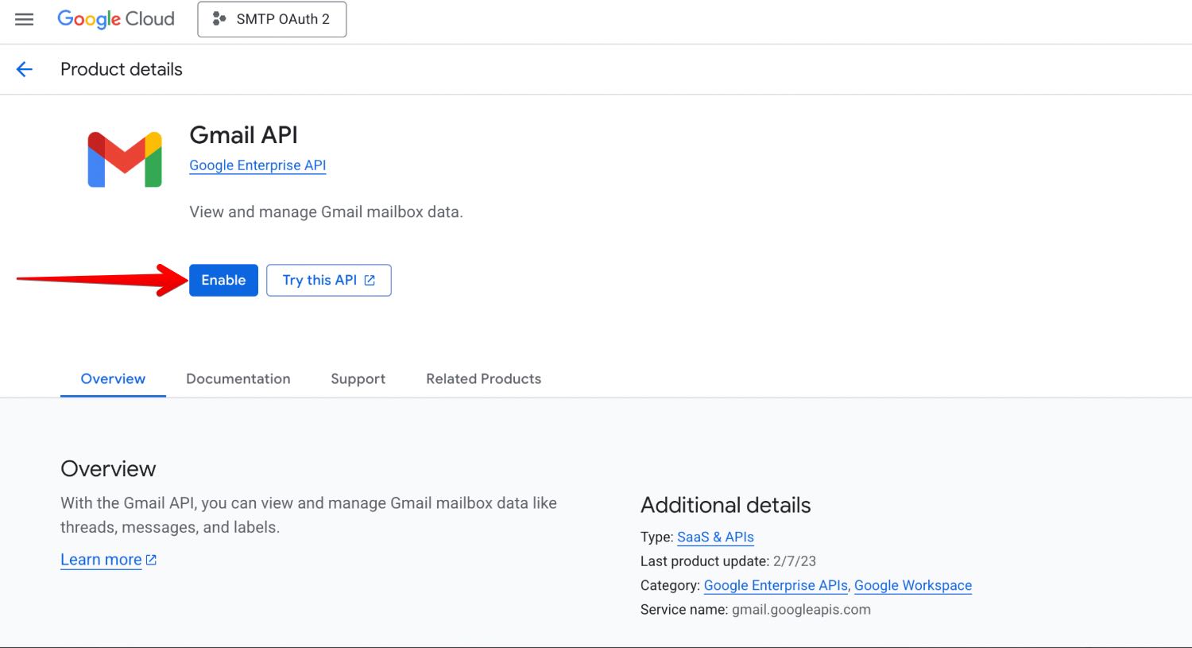Click the Gmail envelope logo
This screenshot has width=1192, height=648.
(x=125, y=159)
